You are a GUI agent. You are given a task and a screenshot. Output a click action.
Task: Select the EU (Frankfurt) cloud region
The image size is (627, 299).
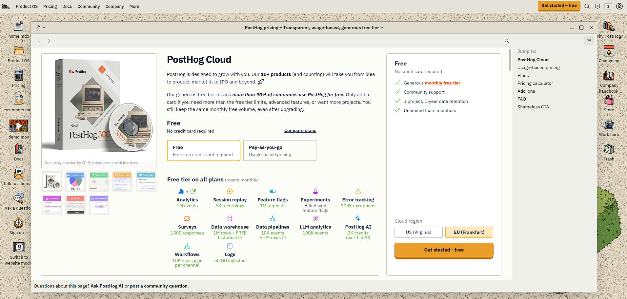point(469,232)
